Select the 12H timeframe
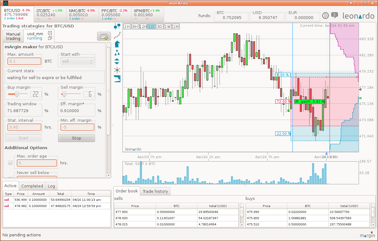 pyautogui.click(x=143, y=27)
